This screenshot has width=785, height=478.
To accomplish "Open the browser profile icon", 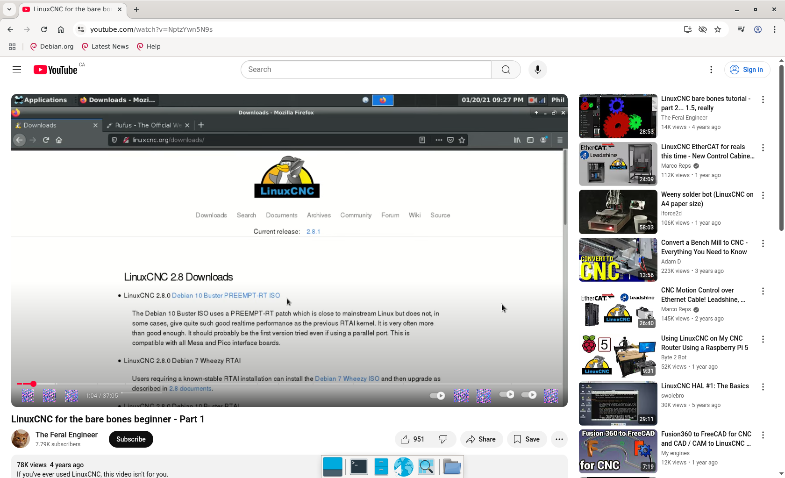I will tap(758, 29).
